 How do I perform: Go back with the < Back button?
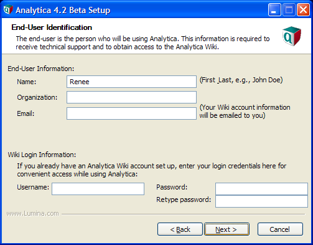point(180,229)
